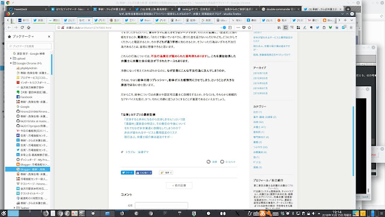Image resolution: width=385 pixels, height=217 pixels.
Task: Close the TweetDeck tab in Chrome
Action: coord(46,9)
